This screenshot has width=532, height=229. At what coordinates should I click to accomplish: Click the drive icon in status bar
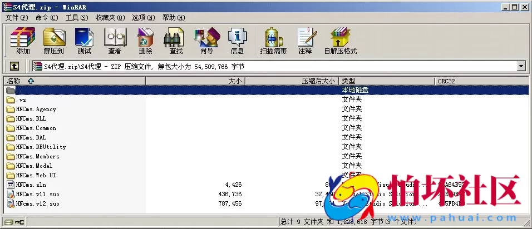[x=9, y=222]
